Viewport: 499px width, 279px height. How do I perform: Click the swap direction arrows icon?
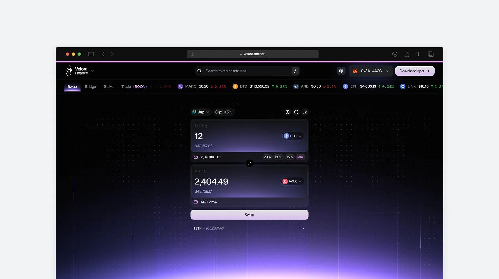249,163
